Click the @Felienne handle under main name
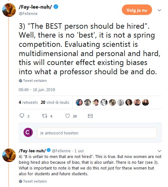 coord(28,14)
